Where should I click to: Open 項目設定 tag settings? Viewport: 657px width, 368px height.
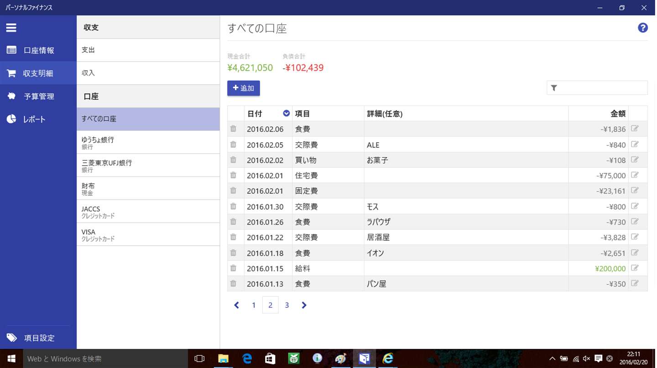(38, 338)
